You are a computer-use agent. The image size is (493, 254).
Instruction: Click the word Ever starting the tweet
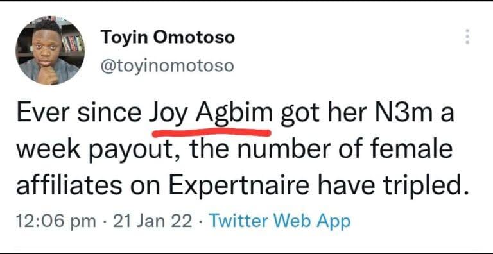[x=44, y=114]
